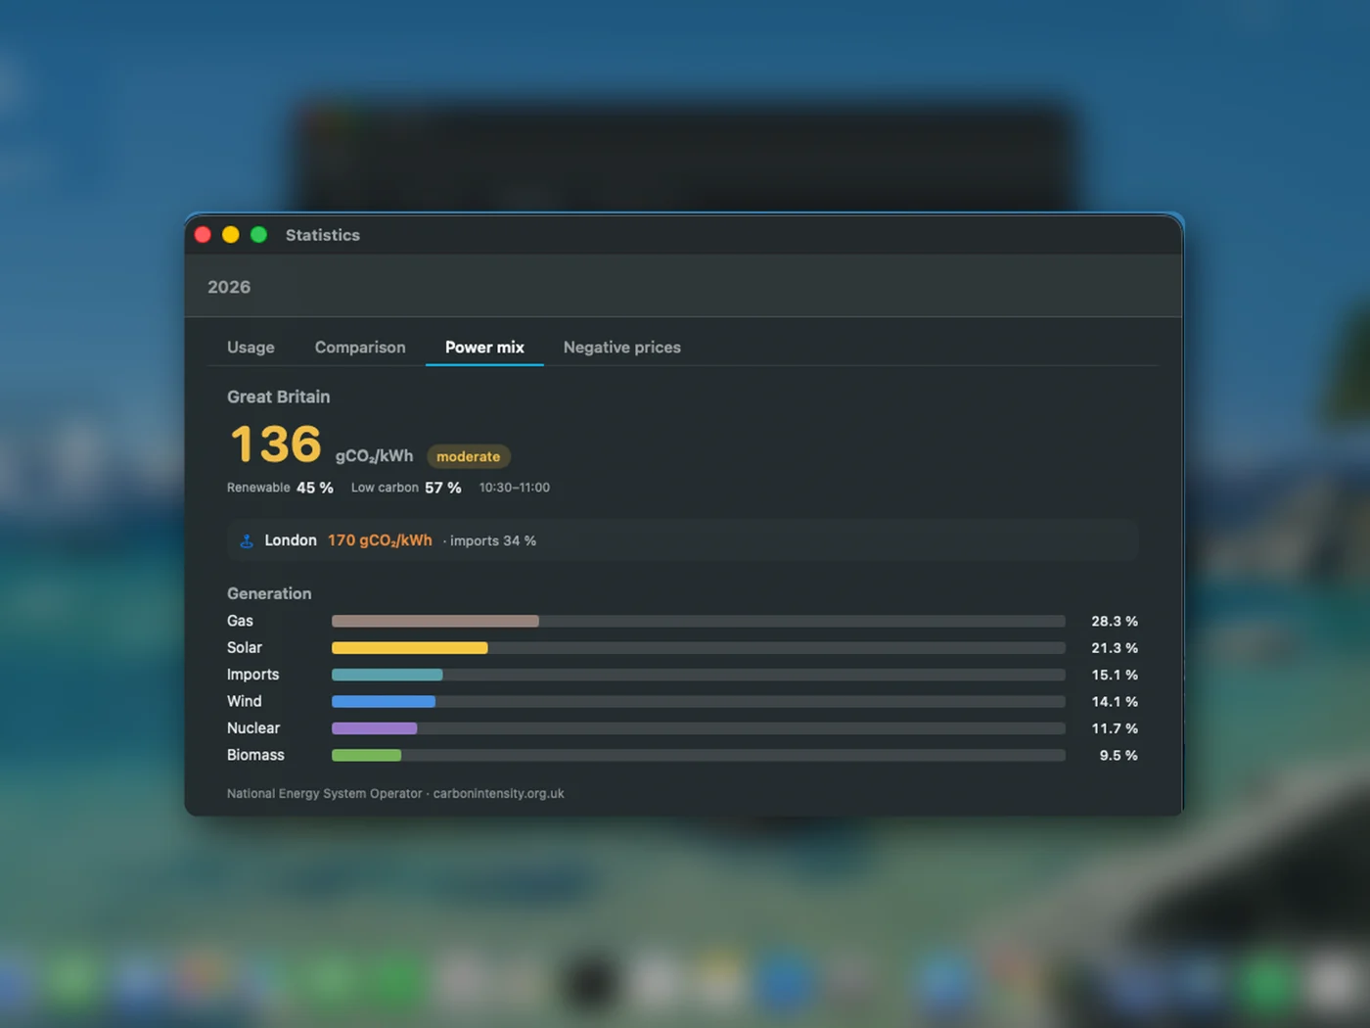Click the Gas generation bar
1370x1028 pixels.
[435, 621]
